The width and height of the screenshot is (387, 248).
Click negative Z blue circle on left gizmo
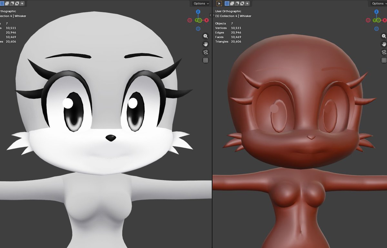pos(198,29)
